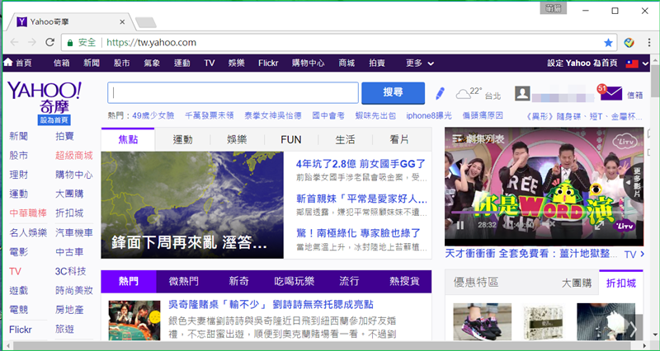Select the 生活 news tab
The image size is (660, 351).
click(x=345, y=139)
